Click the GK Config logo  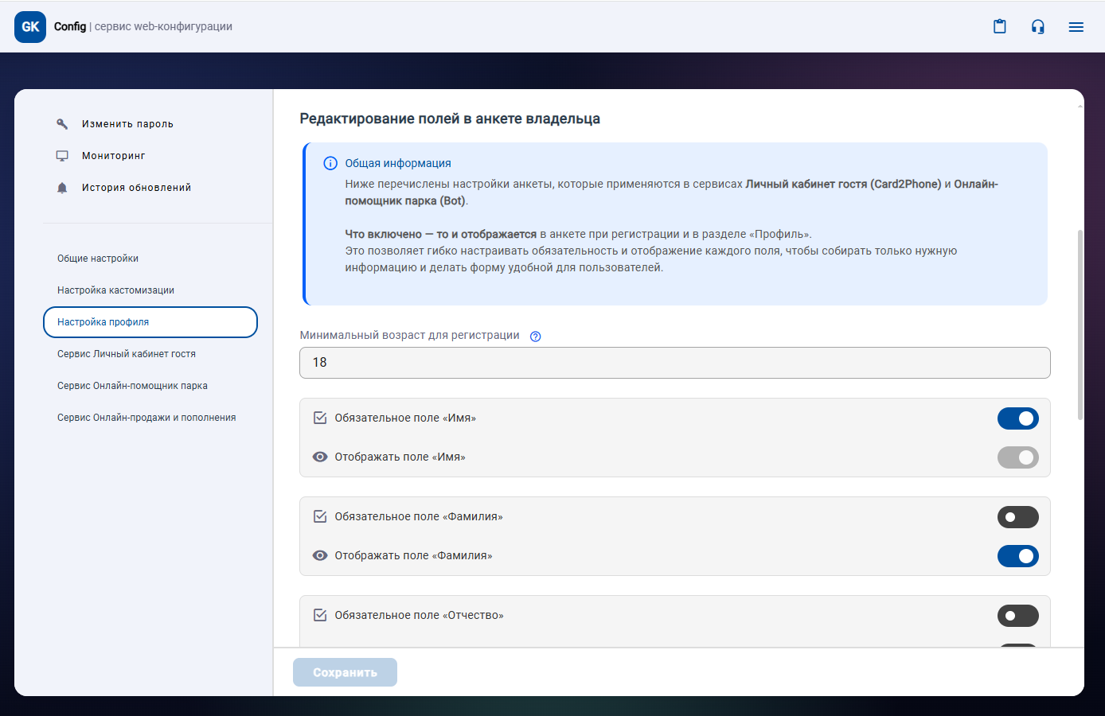click(x=30, y=27)
